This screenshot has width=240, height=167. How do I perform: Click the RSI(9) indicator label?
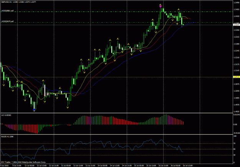pos(7,137)
